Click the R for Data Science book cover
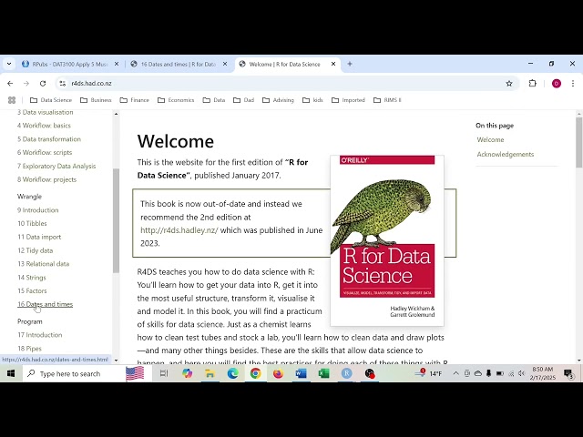Image resolution: width=583 pixels, height=437 pixels. click(x=386, y=240)
